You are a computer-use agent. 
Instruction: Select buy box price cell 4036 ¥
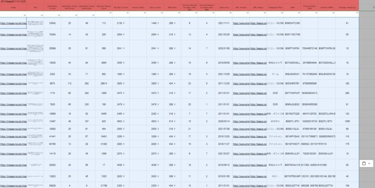pos(121,165)
